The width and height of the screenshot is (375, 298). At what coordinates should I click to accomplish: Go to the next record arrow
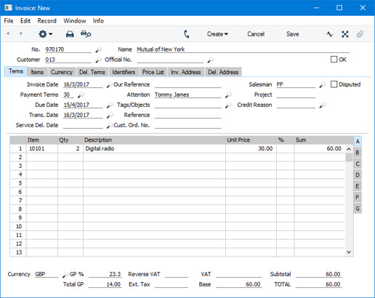pyautogui.click(x=21, y=33)
